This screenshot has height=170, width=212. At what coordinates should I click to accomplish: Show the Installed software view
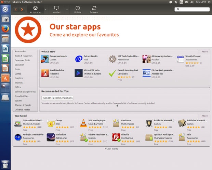pos(56,10)
